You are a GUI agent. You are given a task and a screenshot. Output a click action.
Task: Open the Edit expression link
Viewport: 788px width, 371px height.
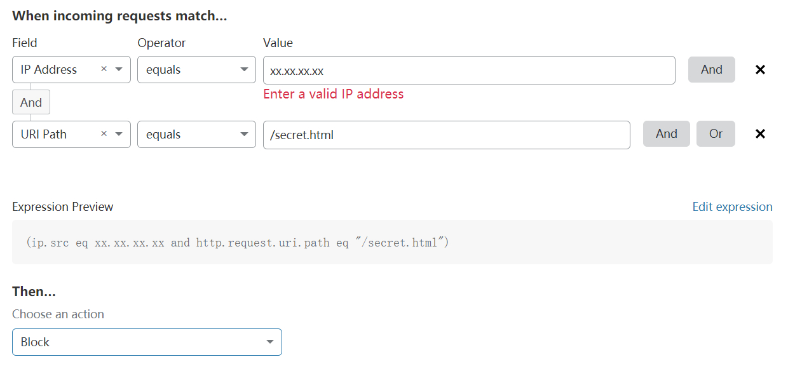[x=732, y=207]
